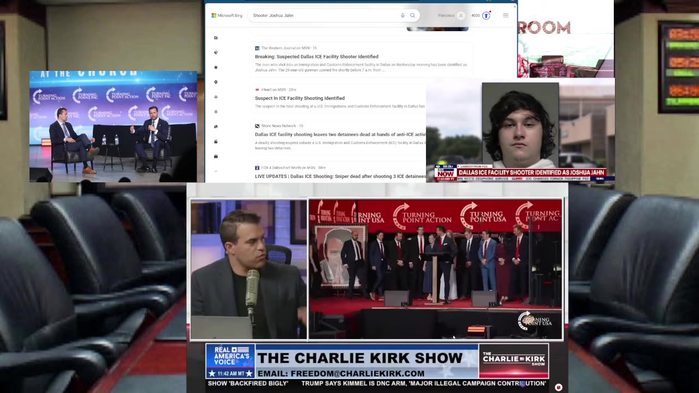The height and width of the screenshot is (393, 699).
Task: Click the Turning Point USA watermark logo in video
Action: 534,321
